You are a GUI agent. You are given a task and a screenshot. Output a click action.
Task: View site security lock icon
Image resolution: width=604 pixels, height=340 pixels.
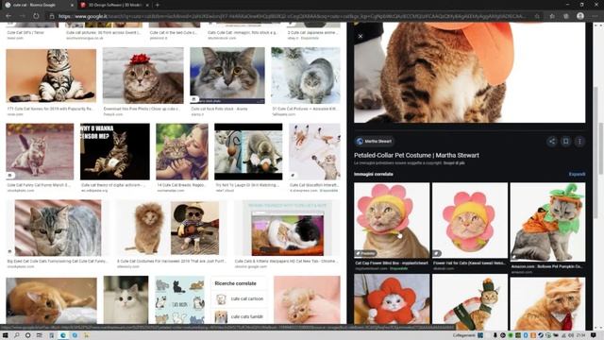(52, 16)
